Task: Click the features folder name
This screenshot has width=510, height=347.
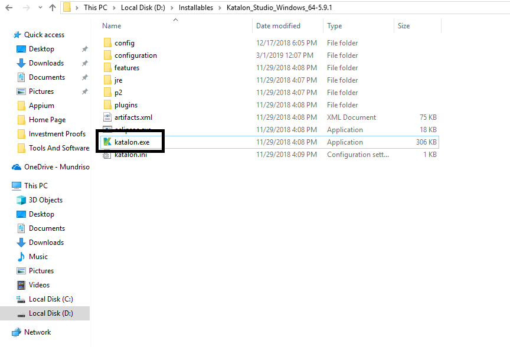Action: coord(127,68)
